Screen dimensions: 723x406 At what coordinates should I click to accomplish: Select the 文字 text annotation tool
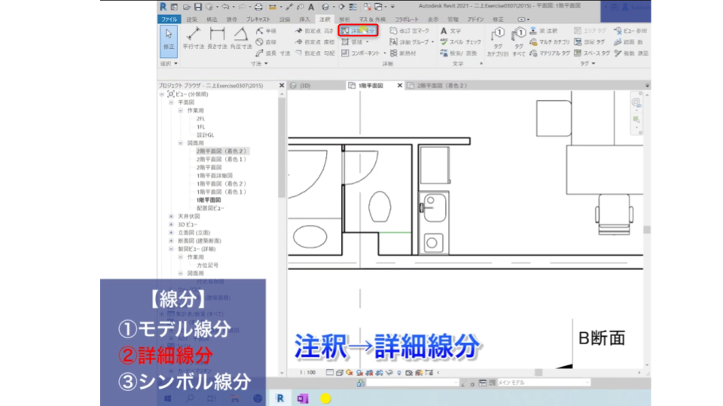[x=450, y=31]
